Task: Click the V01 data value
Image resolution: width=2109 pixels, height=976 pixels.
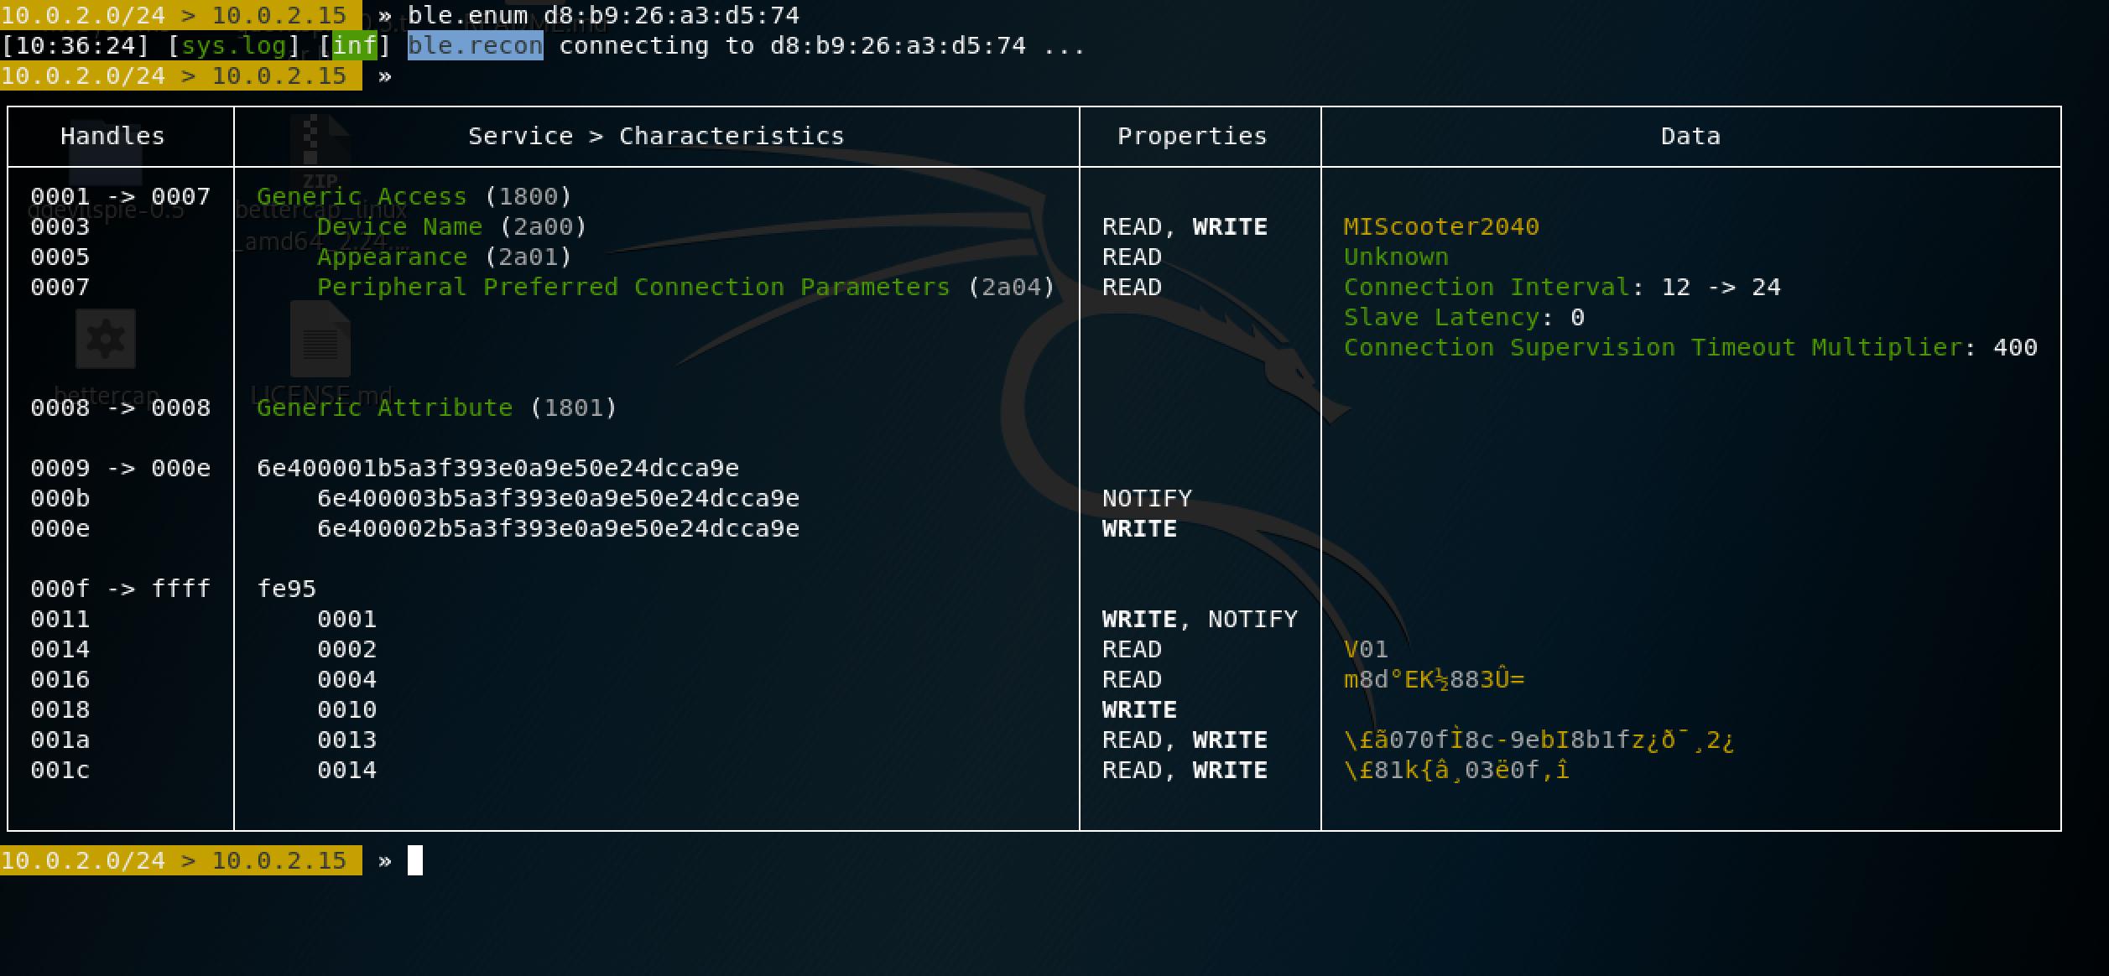Action: (x=1366, y=649)
